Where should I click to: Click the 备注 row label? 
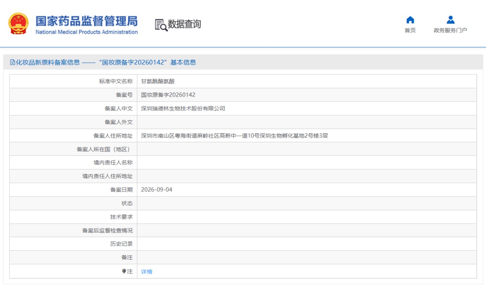point(127,257)
